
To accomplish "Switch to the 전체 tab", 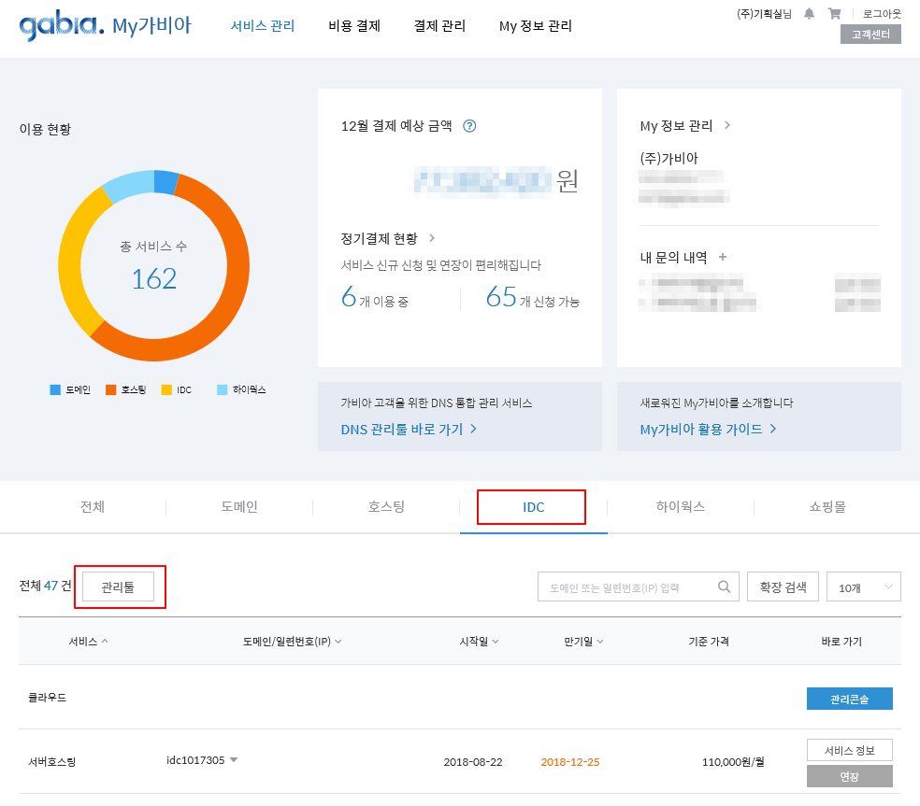I will tap(93, 506).
